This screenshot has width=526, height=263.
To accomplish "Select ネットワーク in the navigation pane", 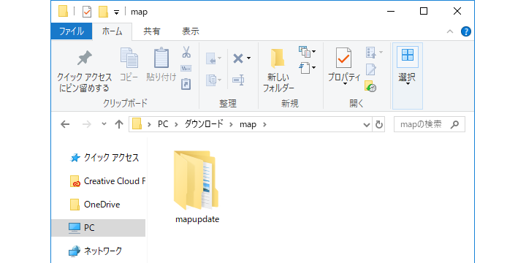I will pos(95,251).
